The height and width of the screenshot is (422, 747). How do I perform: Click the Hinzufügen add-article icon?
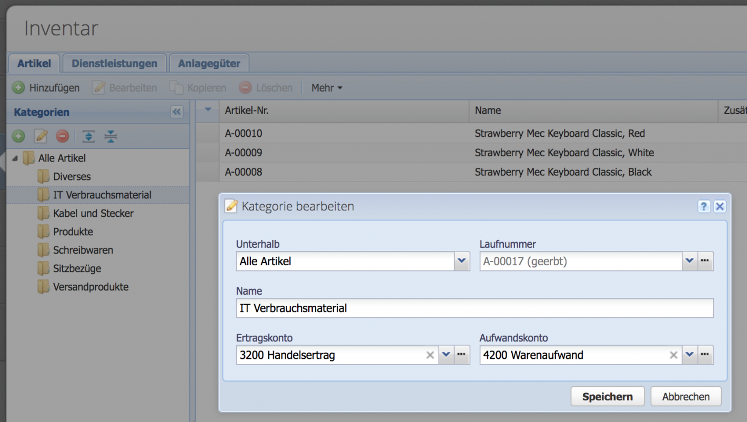coord(17,87)
